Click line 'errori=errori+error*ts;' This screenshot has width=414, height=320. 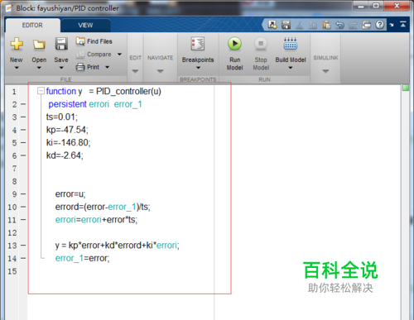96,220
